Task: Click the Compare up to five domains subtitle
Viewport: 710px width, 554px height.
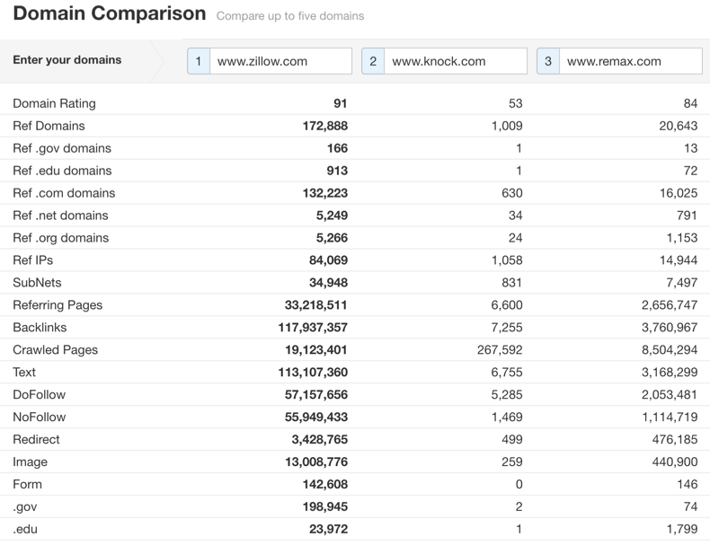Action: click(290, 16)
